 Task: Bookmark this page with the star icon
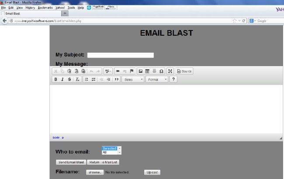[235, 21]
